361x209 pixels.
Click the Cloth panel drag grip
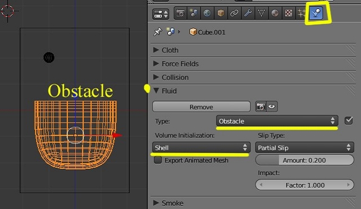pos(351,50)
